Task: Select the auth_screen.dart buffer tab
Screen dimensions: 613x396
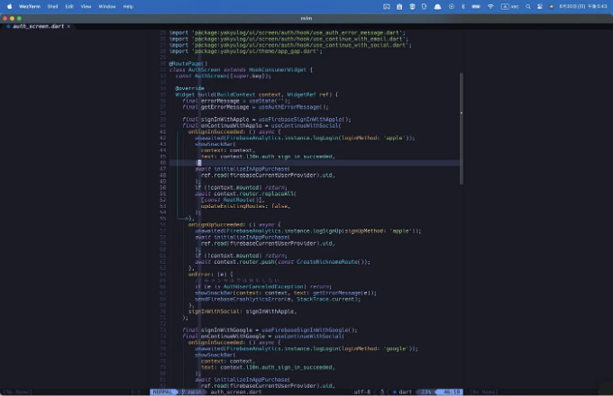Action: click(38, 26)
